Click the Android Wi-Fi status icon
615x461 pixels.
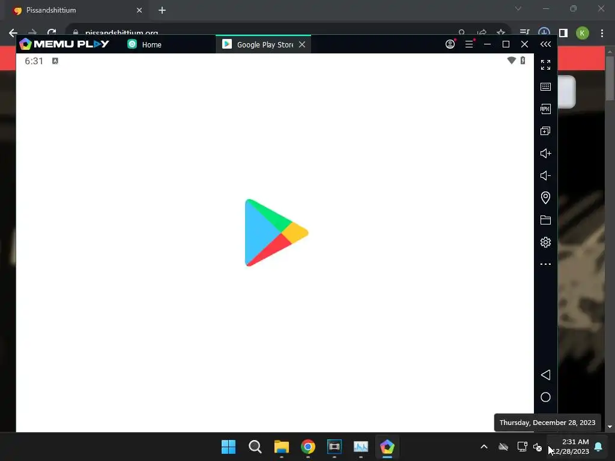point(511,61)
